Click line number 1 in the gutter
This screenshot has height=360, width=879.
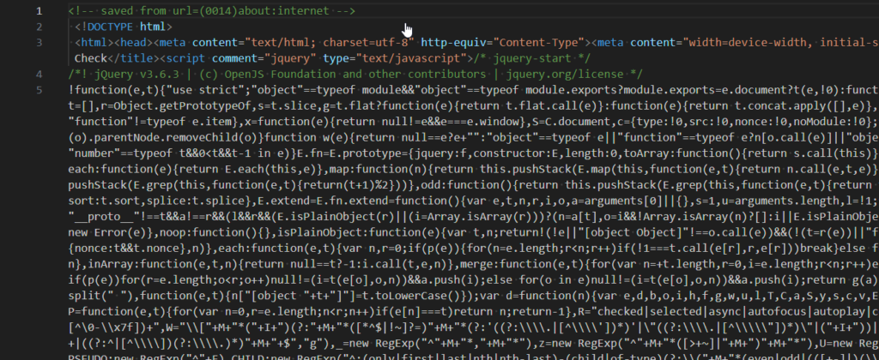pyautogui.click(x=40, y=10)
